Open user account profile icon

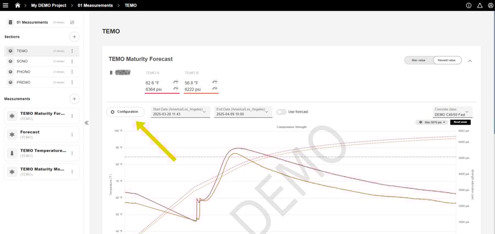pyautogui.click(x=490, y=5)
